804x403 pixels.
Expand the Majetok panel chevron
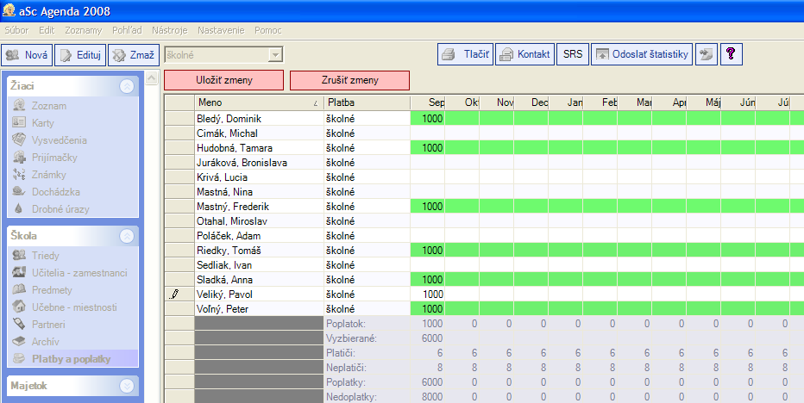pos(127,386)
